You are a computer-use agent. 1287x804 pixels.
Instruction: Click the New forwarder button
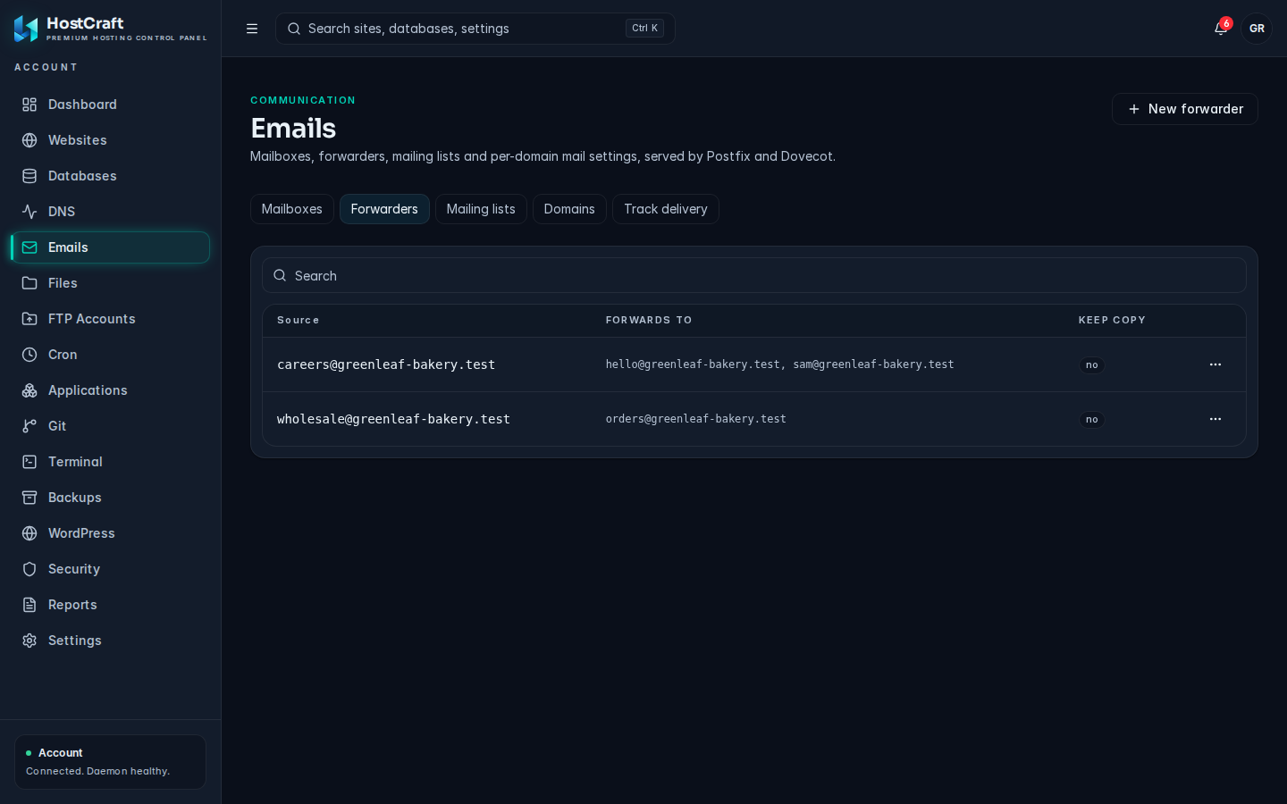coord(1185,109)
